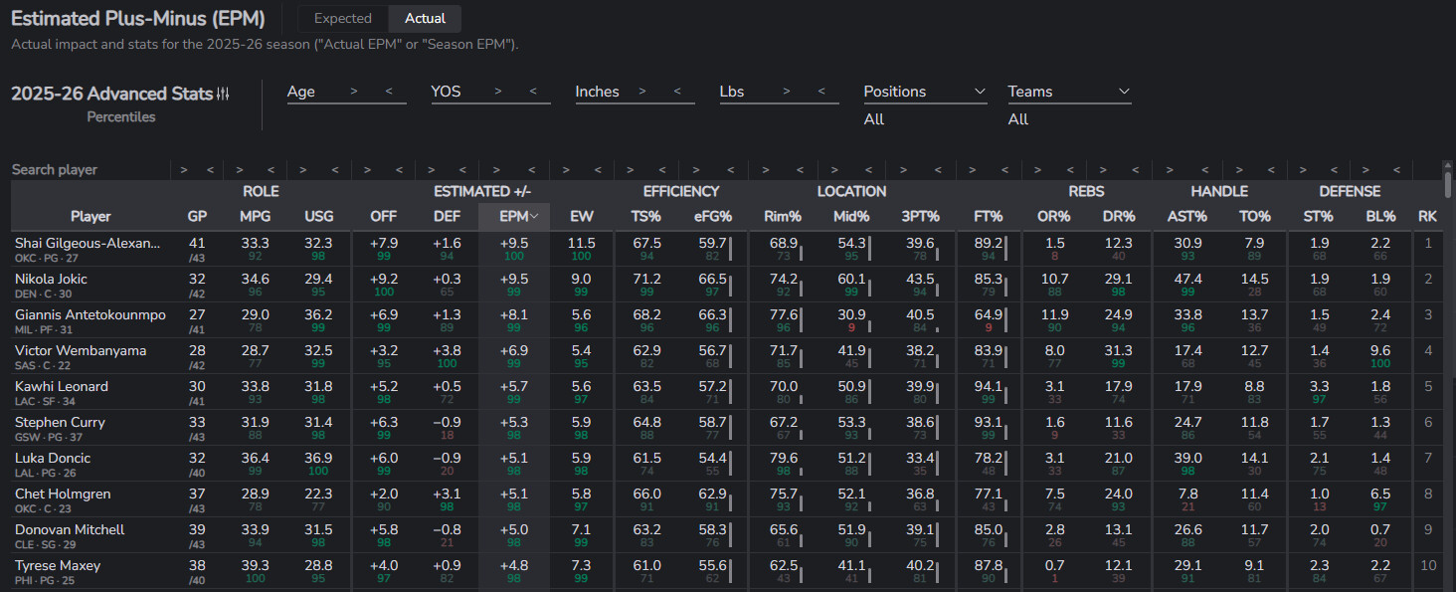Expand the Positions dropdown
The width and height of the screenshot is (1456, 592).
[x=925, y=92]
